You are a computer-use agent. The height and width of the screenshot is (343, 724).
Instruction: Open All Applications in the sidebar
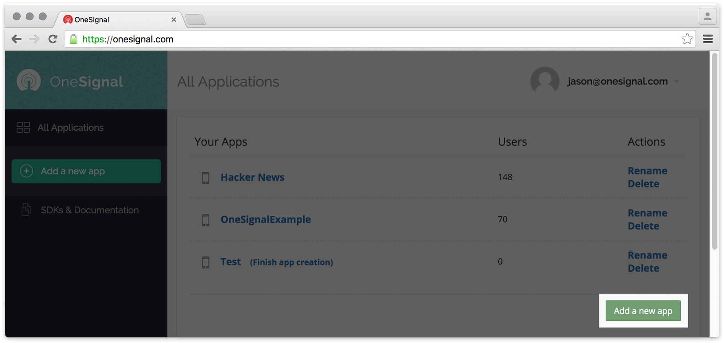click(70, 128)
